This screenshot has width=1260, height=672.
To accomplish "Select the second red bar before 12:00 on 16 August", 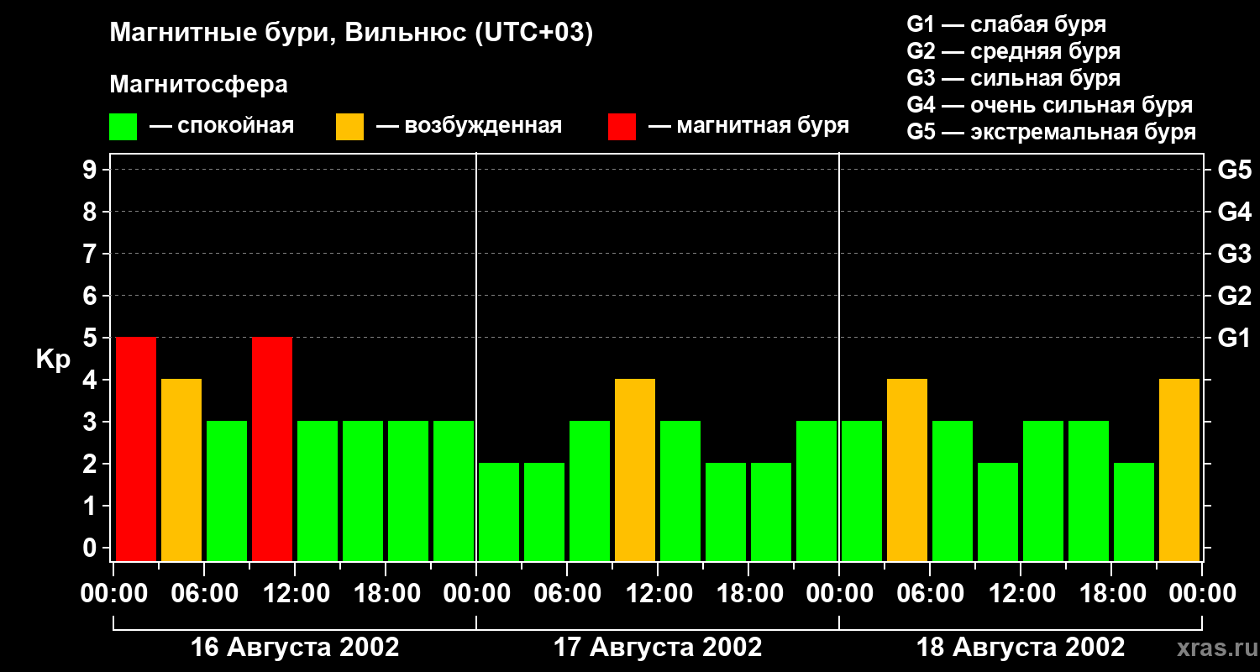I will (272, 449).
